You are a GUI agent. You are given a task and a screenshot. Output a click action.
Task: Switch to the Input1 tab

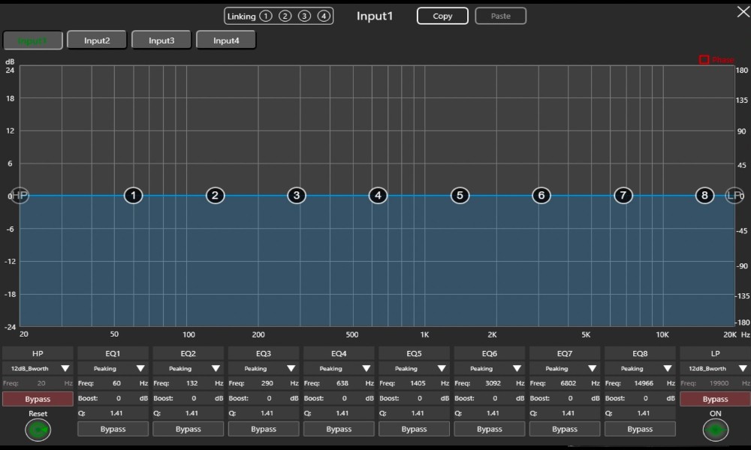click(x=32, y=40)
